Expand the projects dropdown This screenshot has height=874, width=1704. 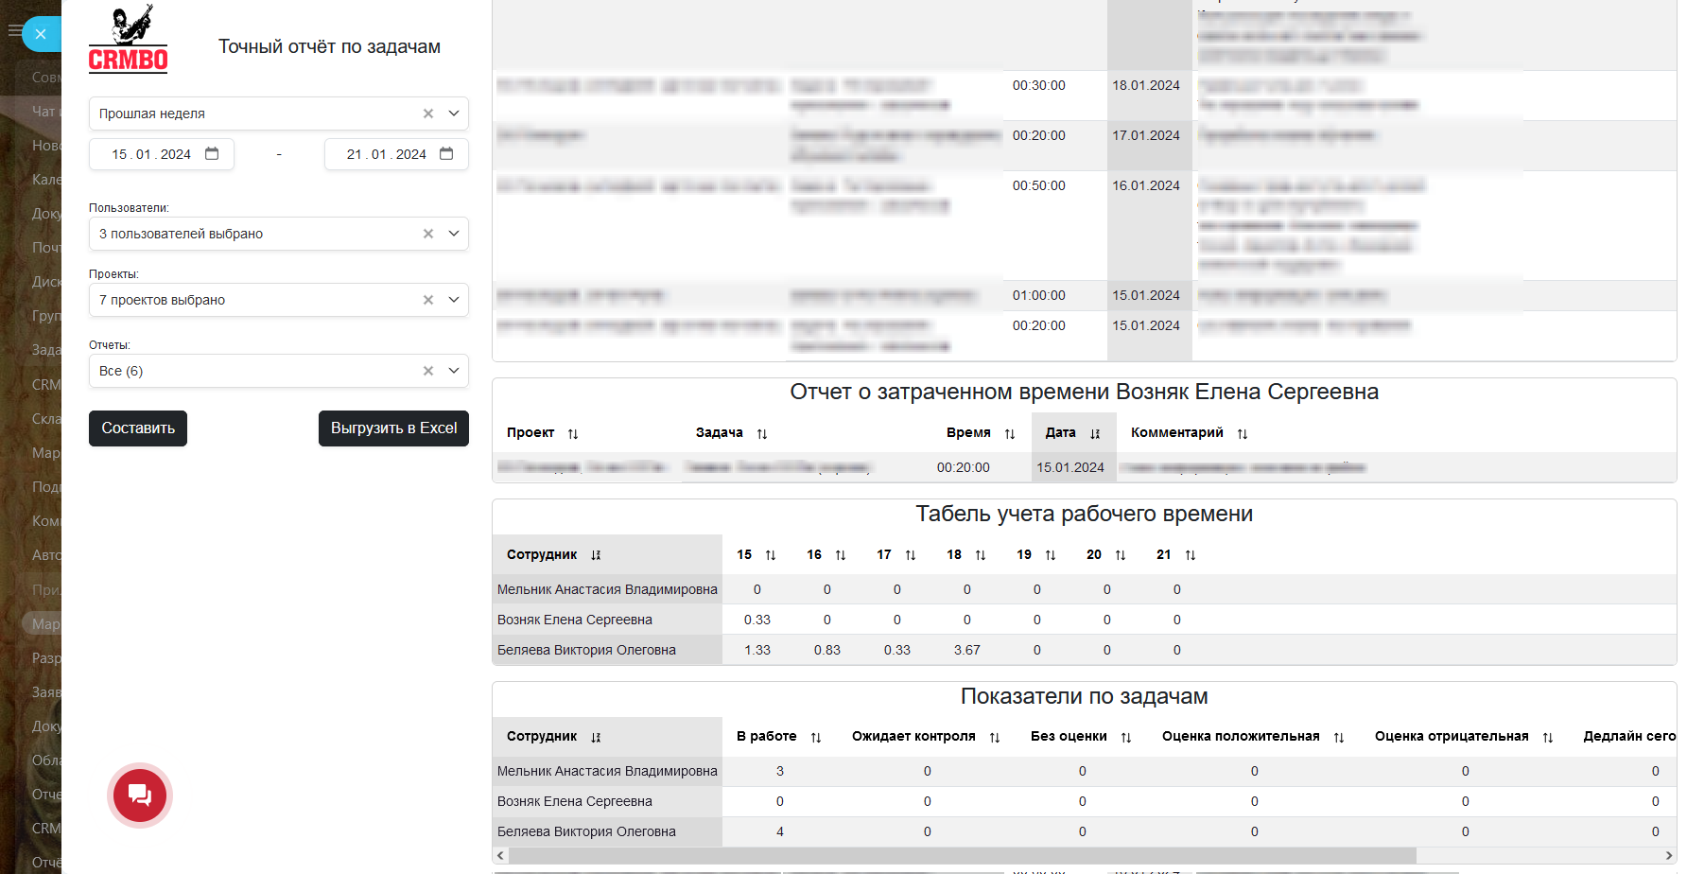click(x=454, y=300)
